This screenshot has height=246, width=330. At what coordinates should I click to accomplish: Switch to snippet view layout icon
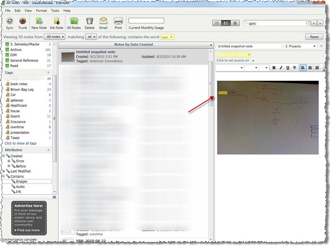coord(226,23)
